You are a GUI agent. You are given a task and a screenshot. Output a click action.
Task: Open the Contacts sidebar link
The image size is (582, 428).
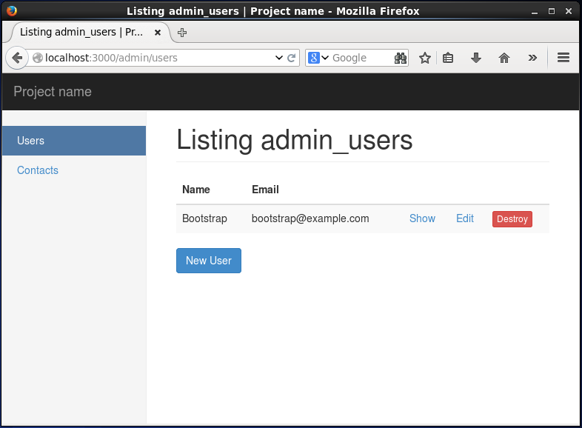(x=38, y=170)
